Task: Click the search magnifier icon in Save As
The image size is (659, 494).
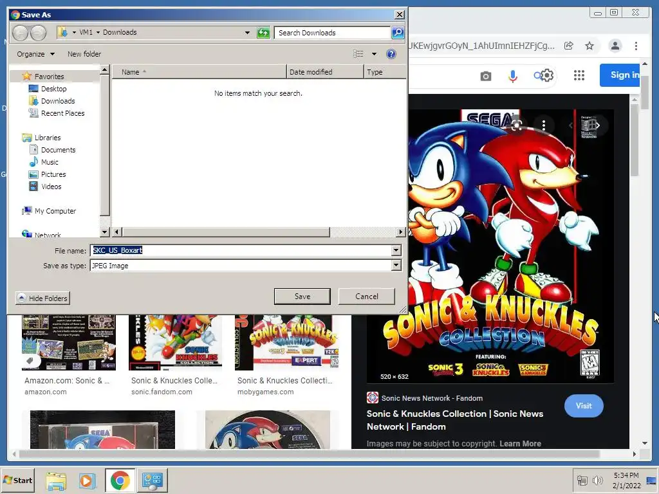Action: click(398, 32)
